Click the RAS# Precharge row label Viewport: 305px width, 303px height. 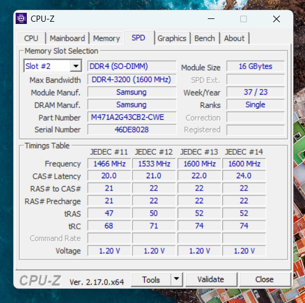point(53,202)
